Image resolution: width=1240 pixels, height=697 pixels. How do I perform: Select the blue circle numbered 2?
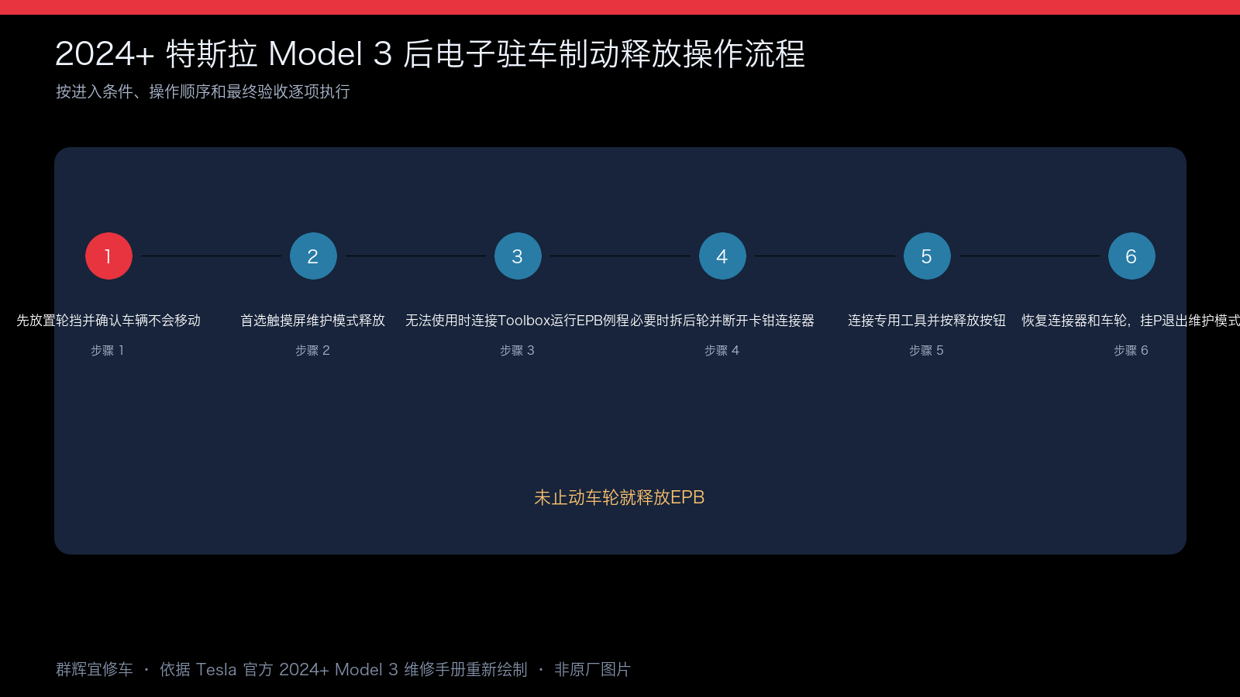point(313,256)
